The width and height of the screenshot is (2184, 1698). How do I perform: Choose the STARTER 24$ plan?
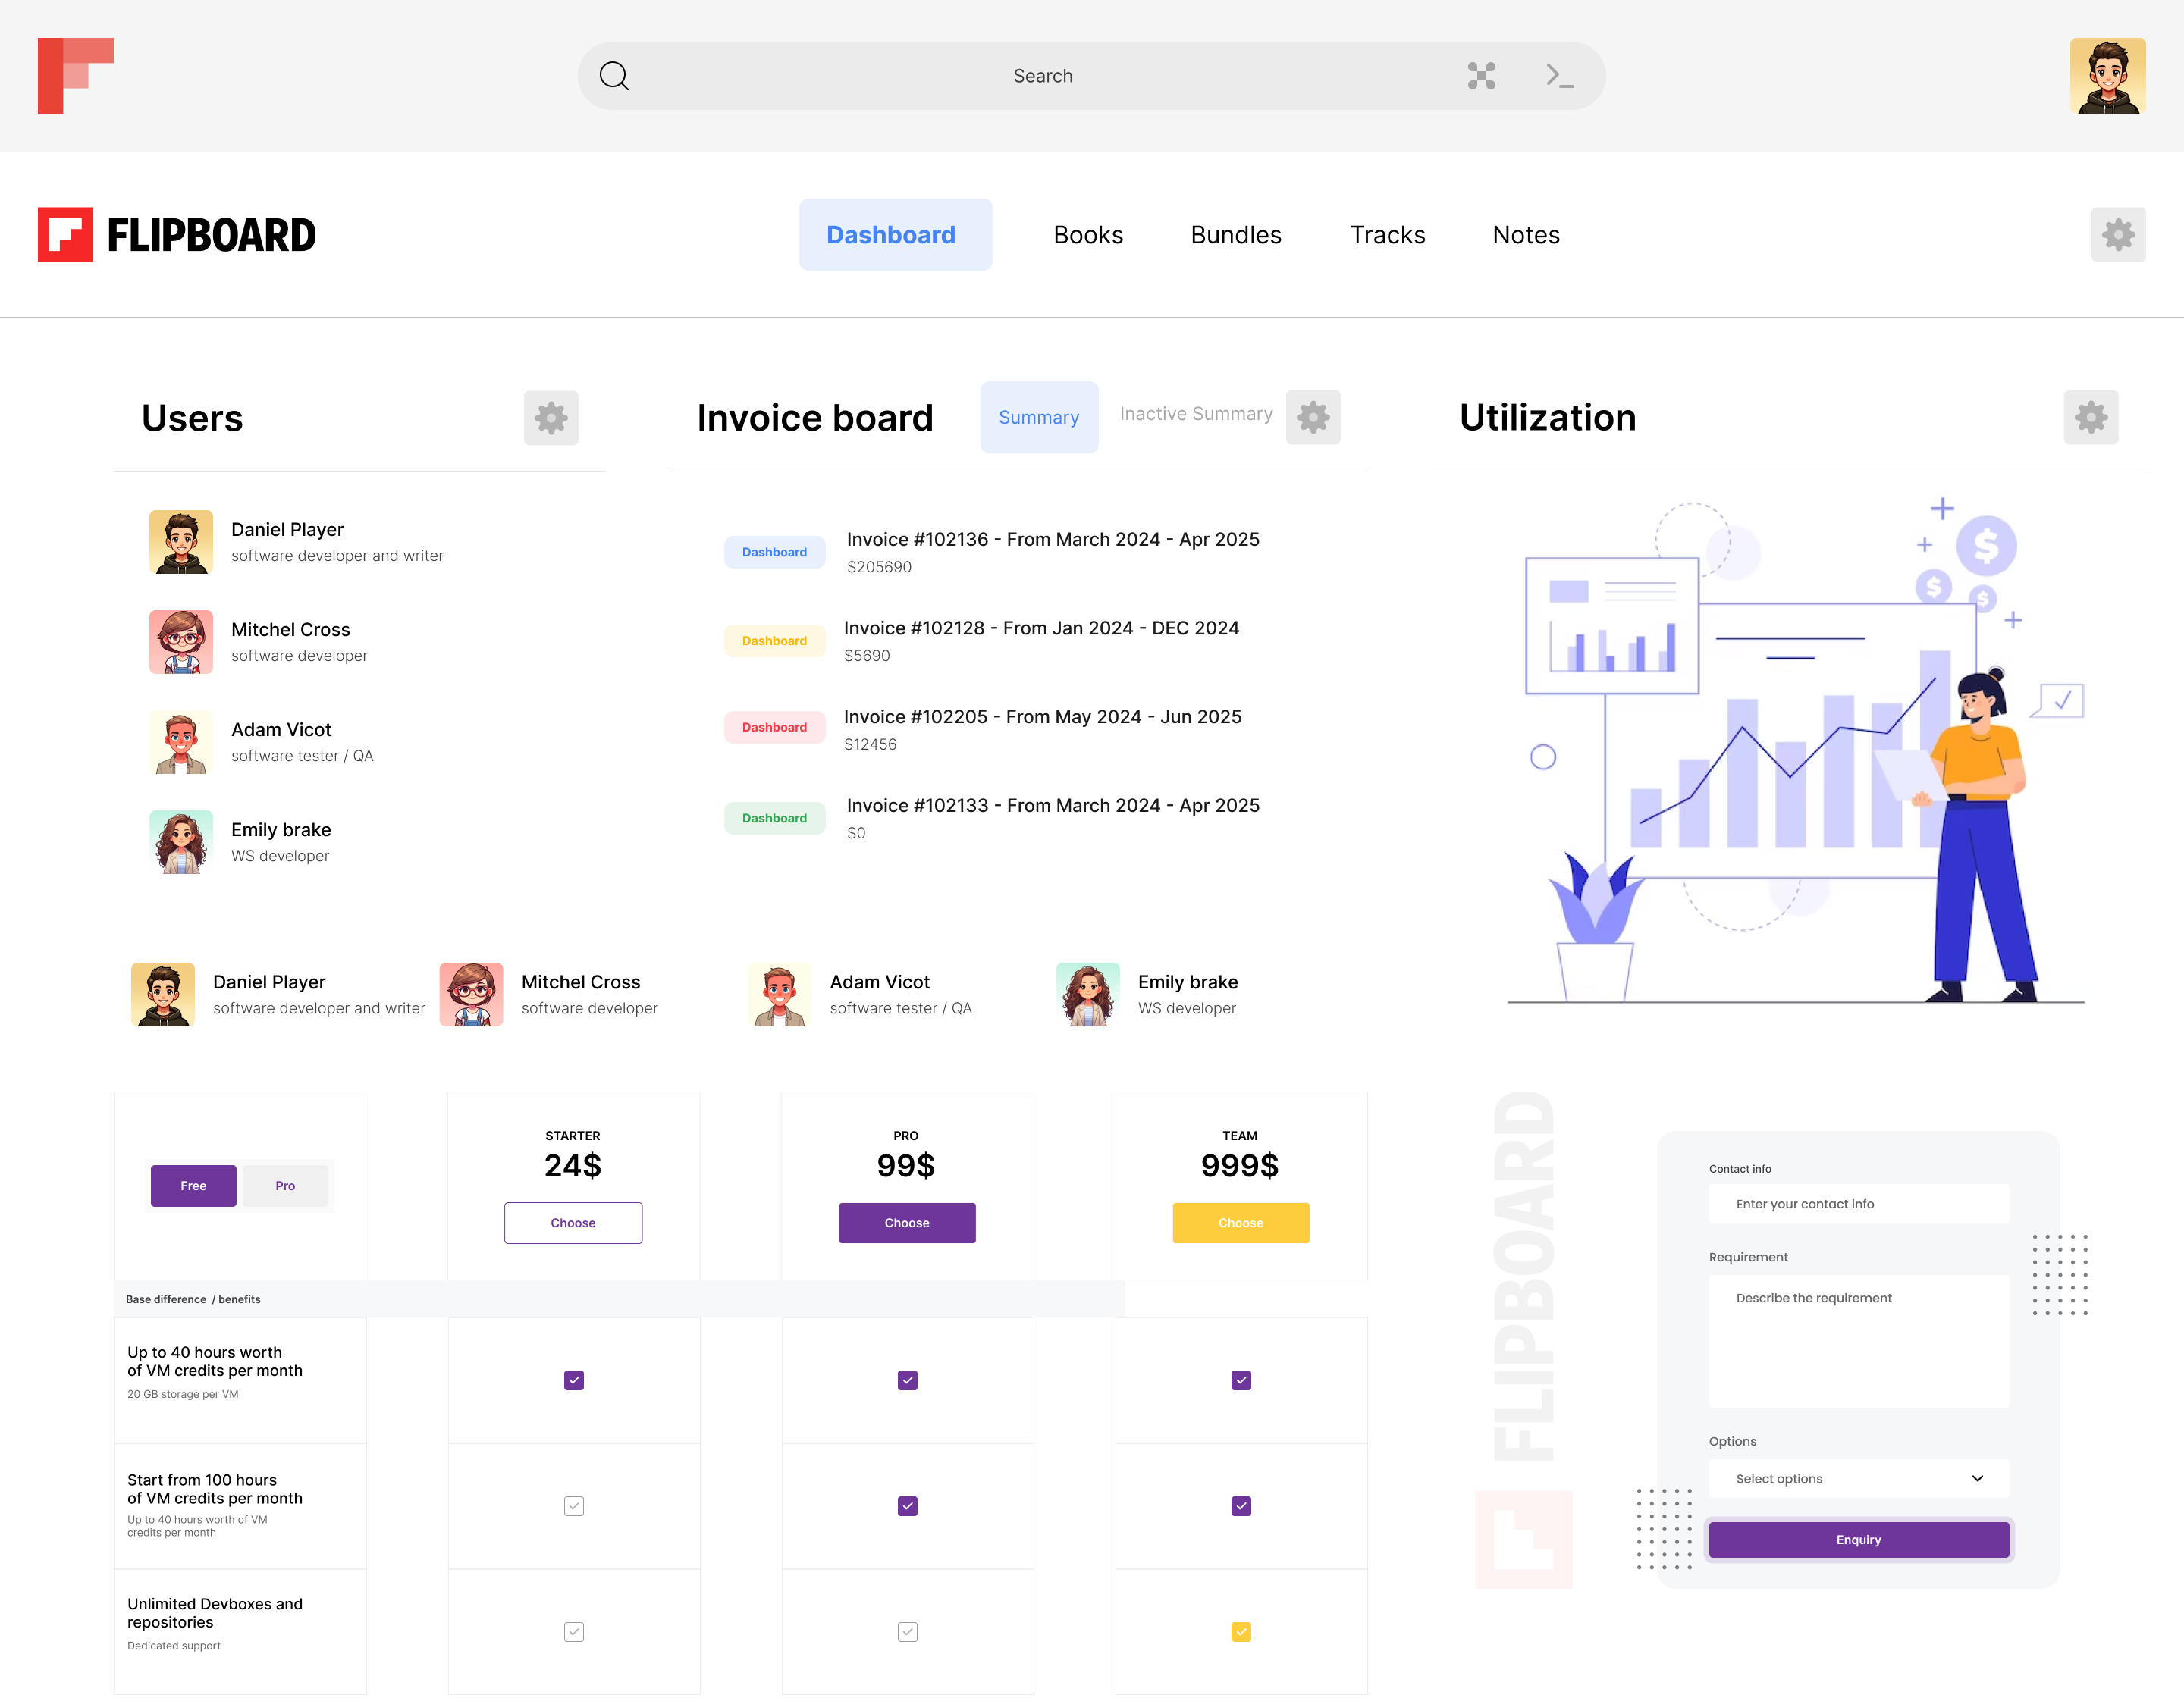(573, 1222)
